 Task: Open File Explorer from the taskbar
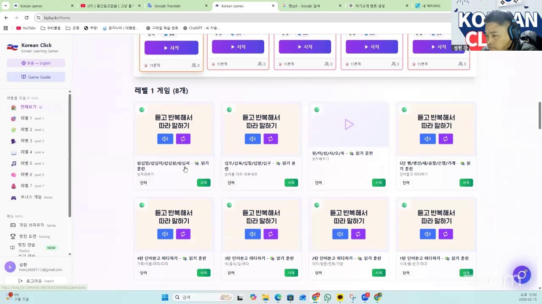(x=265, y=297)
